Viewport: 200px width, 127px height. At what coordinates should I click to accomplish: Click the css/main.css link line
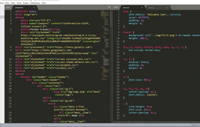tap(45, 68)
